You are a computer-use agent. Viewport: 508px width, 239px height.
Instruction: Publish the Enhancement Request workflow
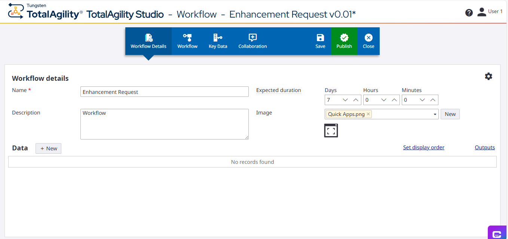pos(344,41)
